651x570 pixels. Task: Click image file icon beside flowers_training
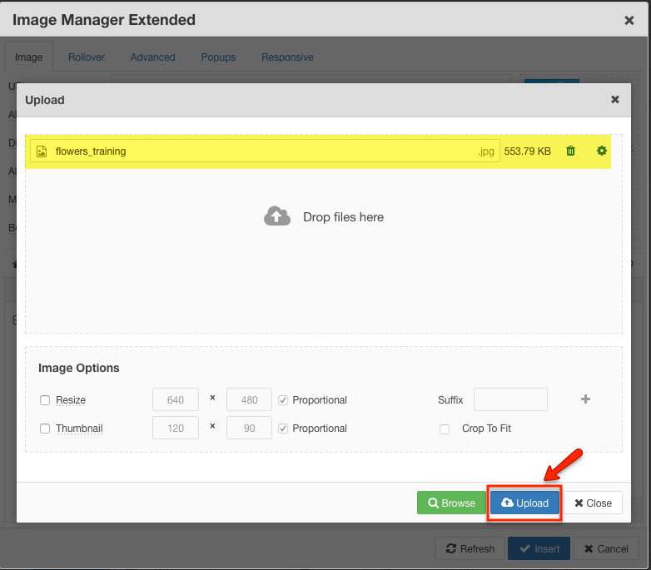(x=42, y=151)
